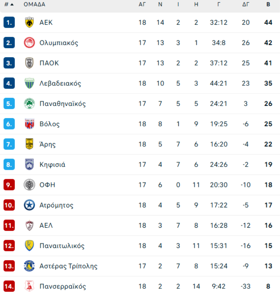Click the ΠΑΟΚ club crest
The height and width of the screenshot is (295, 280).
click(29, 63)
